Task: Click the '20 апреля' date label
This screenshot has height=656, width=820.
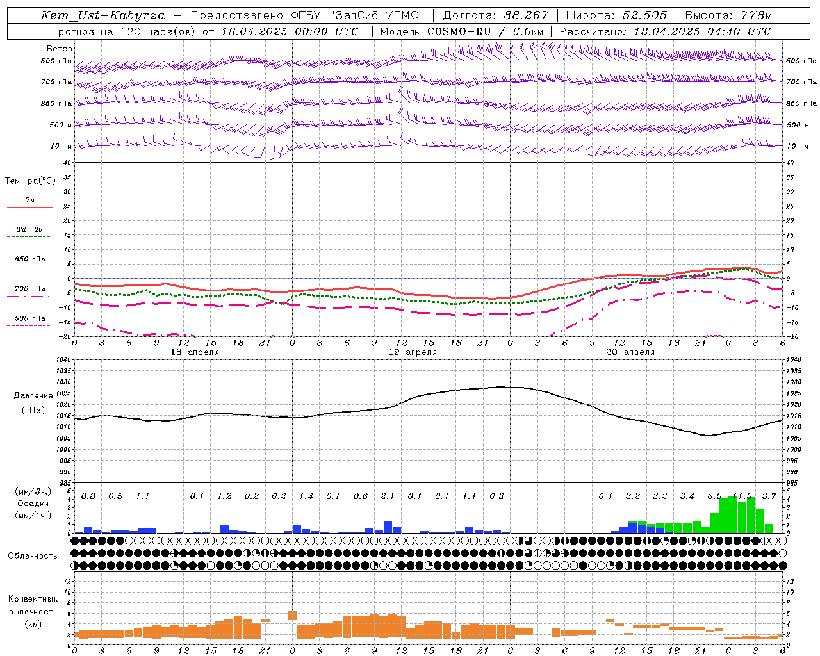Action: (630, 352)
